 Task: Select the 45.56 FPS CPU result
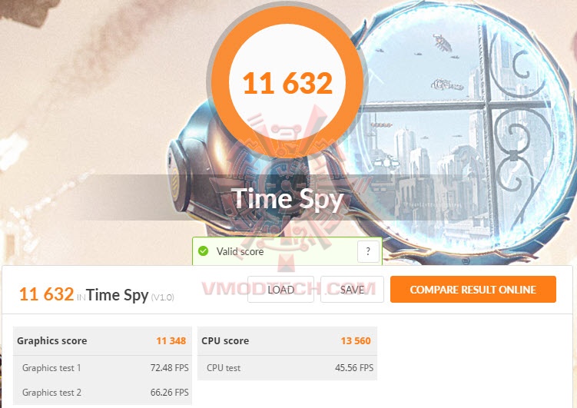click(x=353, y=368)
